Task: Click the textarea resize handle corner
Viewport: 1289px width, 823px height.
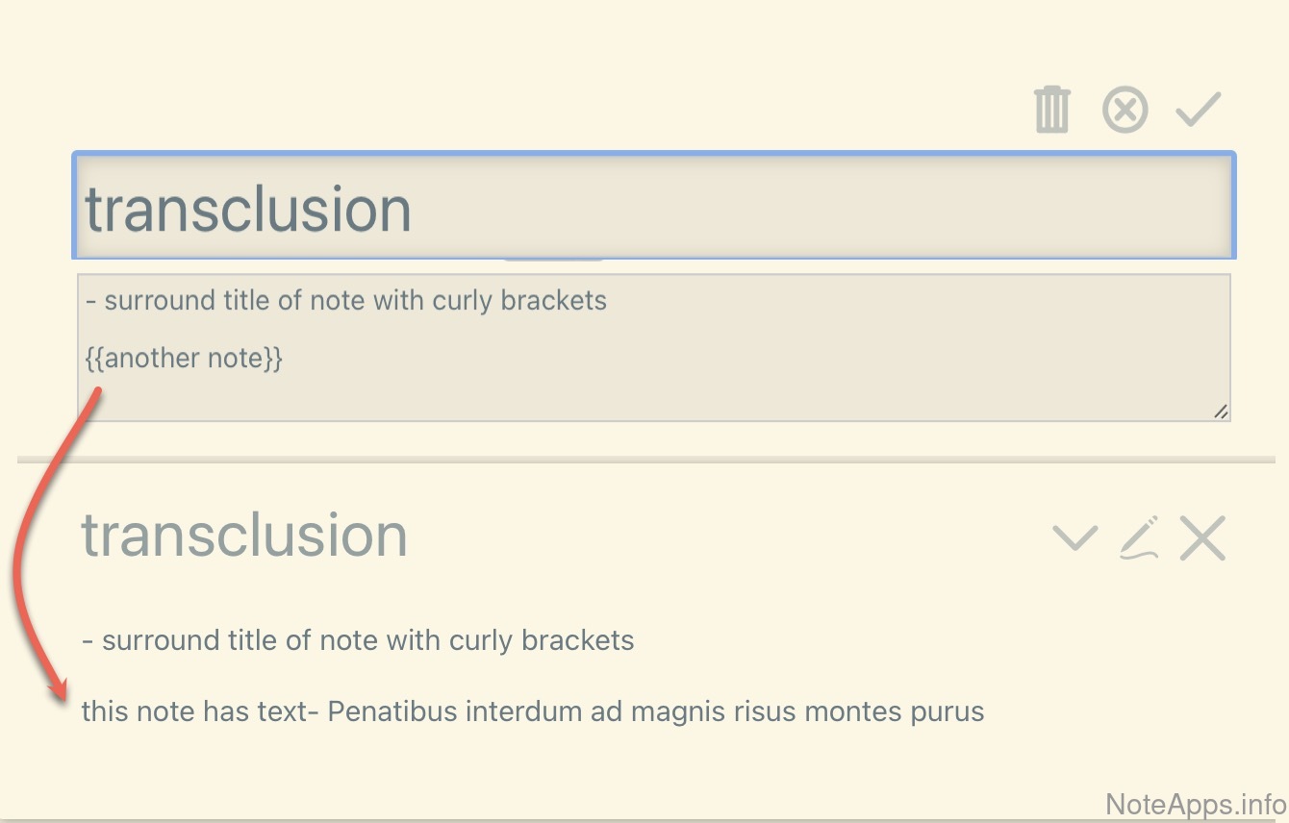Action: [1221, 411]
